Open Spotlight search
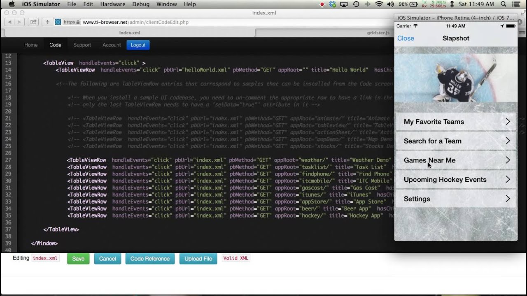Screen dimensions: 527x296 click(504, 4)
